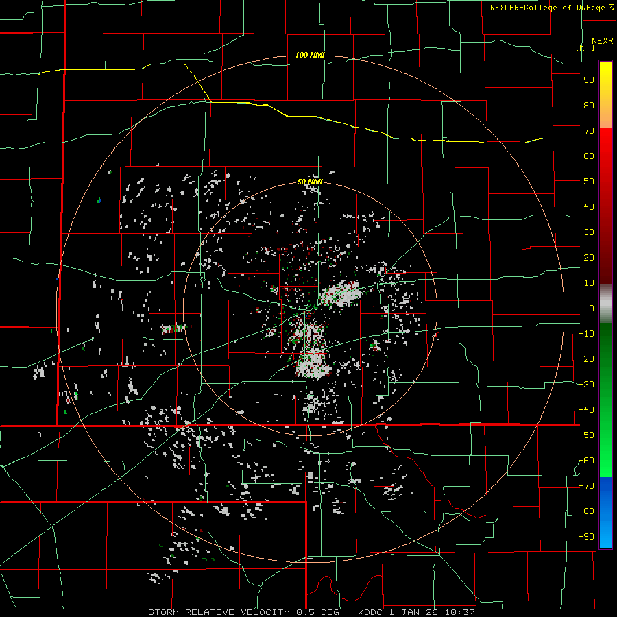Click the 90 value on the velocity scale
This screenshot has width=617, height=617.
click(x=589, y=80)
